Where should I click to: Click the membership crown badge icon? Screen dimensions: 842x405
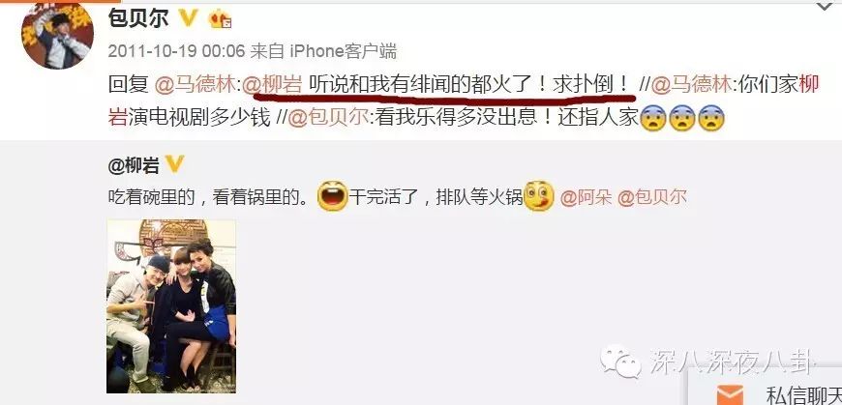tap(220, 20)
